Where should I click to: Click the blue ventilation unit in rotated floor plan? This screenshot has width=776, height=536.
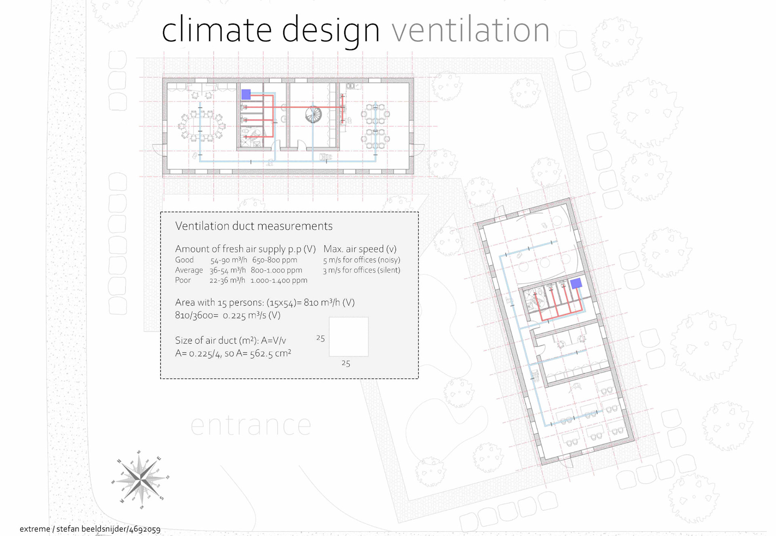[x=576, y=283]
